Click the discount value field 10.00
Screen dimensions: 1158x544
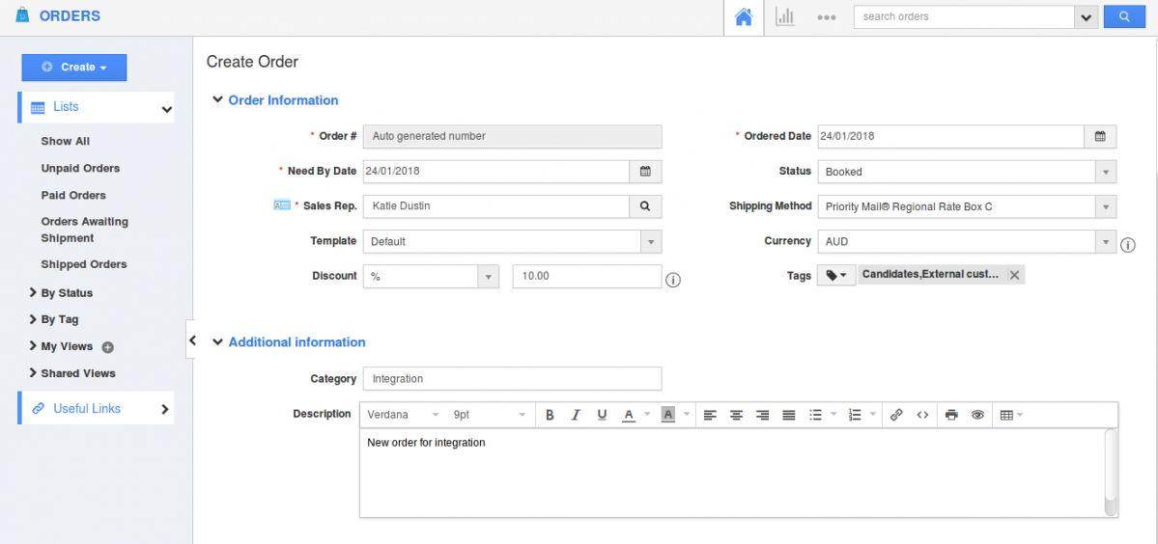pyautogui.click(x=587, y=277)
